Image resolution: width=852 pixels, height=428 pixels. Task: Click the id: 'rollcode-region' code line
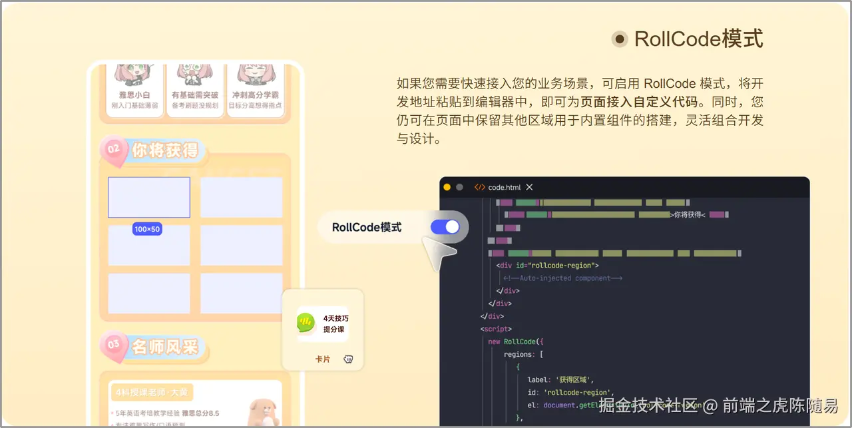coord(571,392)
